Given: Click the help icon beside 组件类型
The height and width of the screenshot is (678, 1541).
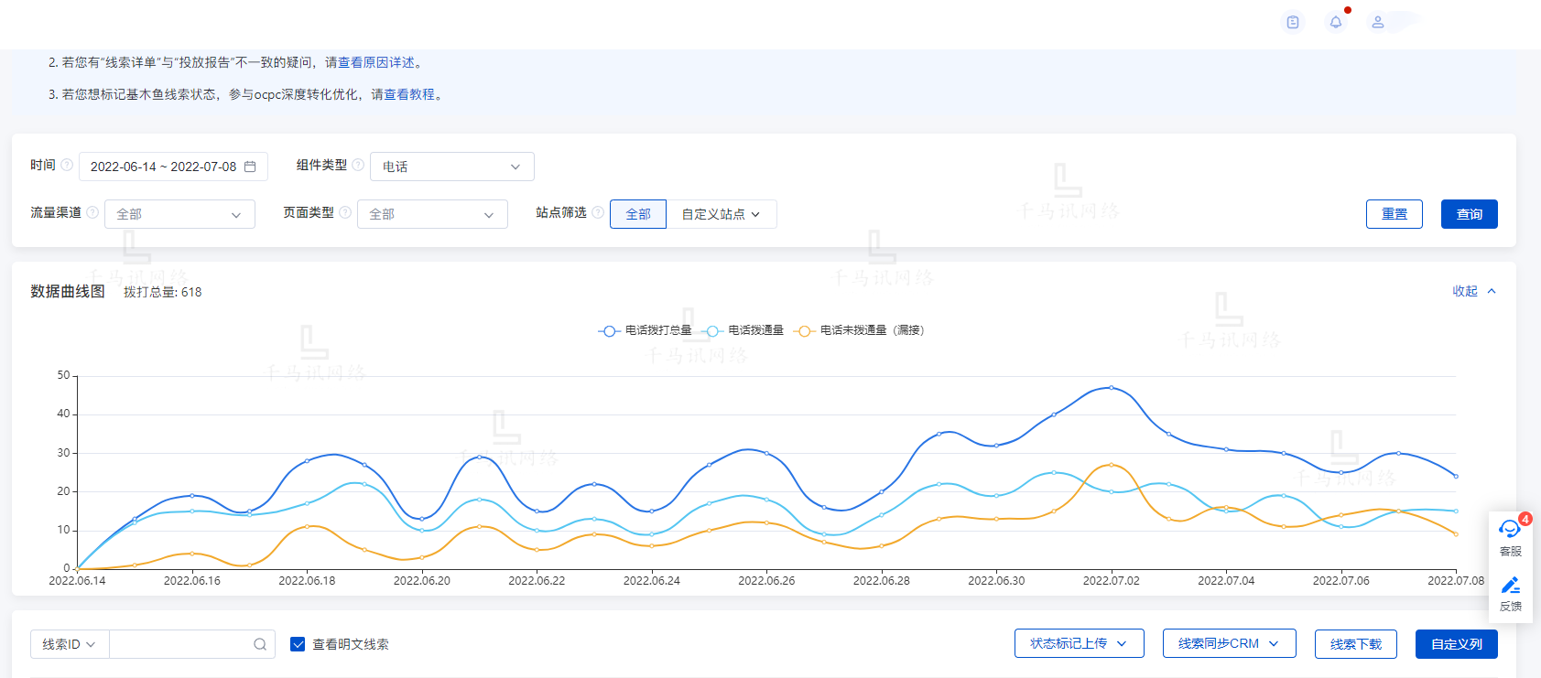Looking at the screenshot, I should coord(358,166).
